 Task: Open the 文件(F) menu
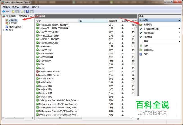(x=6, y=7)
